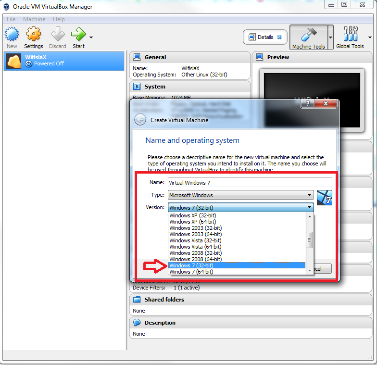Open the File menu
The width and height of the screenshot is (377, 365).
tap(11, 19)
